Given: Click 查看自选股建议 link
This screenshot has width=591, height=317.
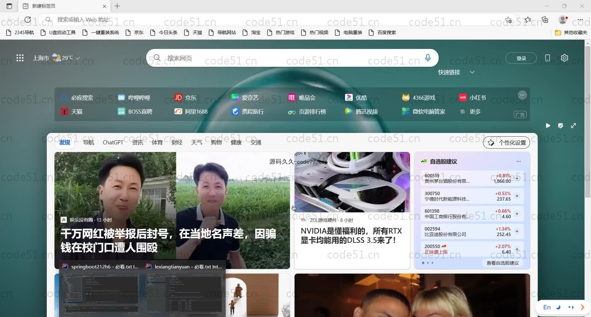Looking at the screenshot, I should coord(503,263).
